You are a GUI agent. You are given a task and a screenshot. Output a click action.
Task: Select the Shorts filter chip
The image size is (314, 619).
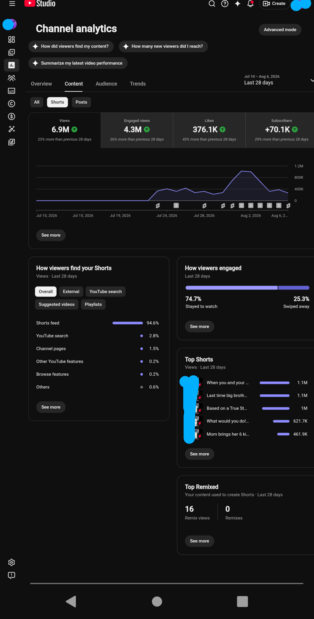(x=57, y=102)
